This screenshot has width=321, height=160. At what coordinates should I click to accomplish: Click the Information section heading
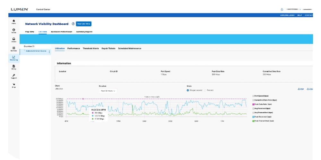64,63
